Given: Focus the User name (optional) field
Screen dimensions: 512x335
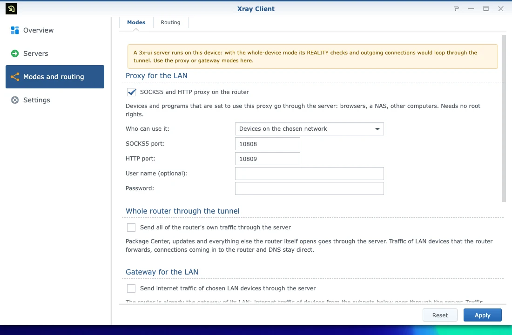Looking at the screenshot, I should (x=309, y=174).
